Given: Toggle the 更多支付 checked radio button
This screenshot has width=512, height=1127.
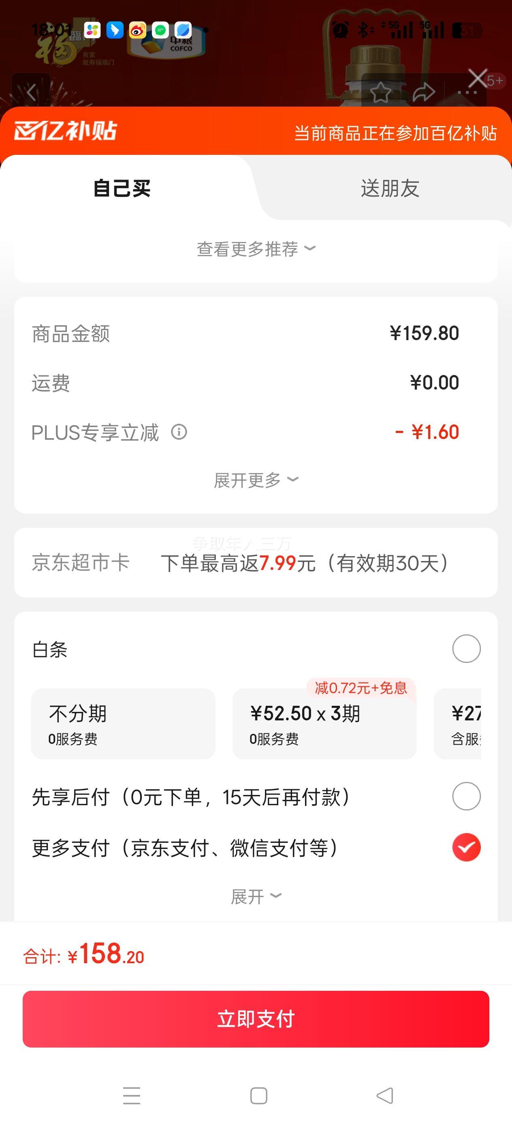Looking at the screenshot, I should pyautogui.click(x=466, y=847).
